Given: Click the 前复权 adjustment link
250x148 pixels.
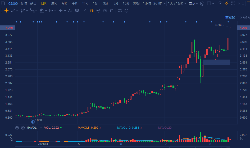Looking at the screenshot, I should coord(230,17).
